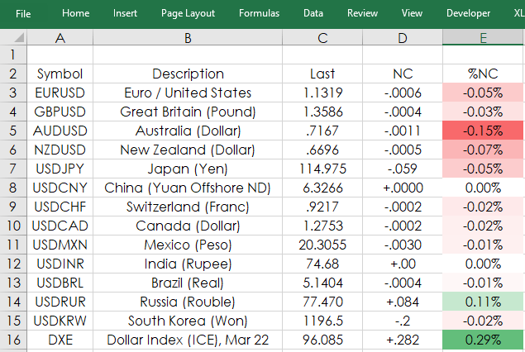Switch to the Home ribbon tab

click(76, 13)
